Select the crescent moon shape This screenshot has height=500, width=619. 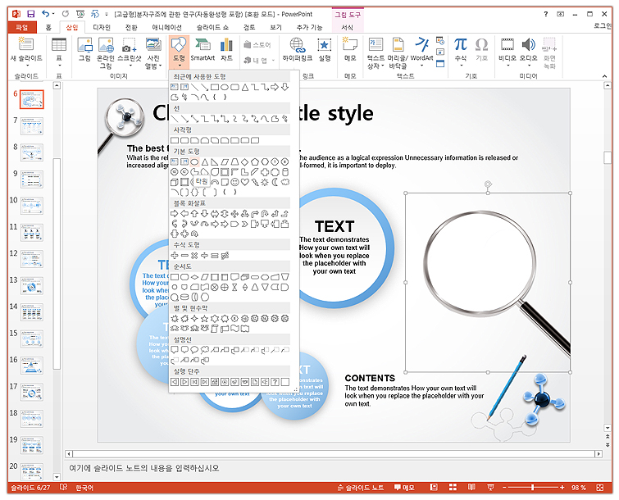[275, 182]
